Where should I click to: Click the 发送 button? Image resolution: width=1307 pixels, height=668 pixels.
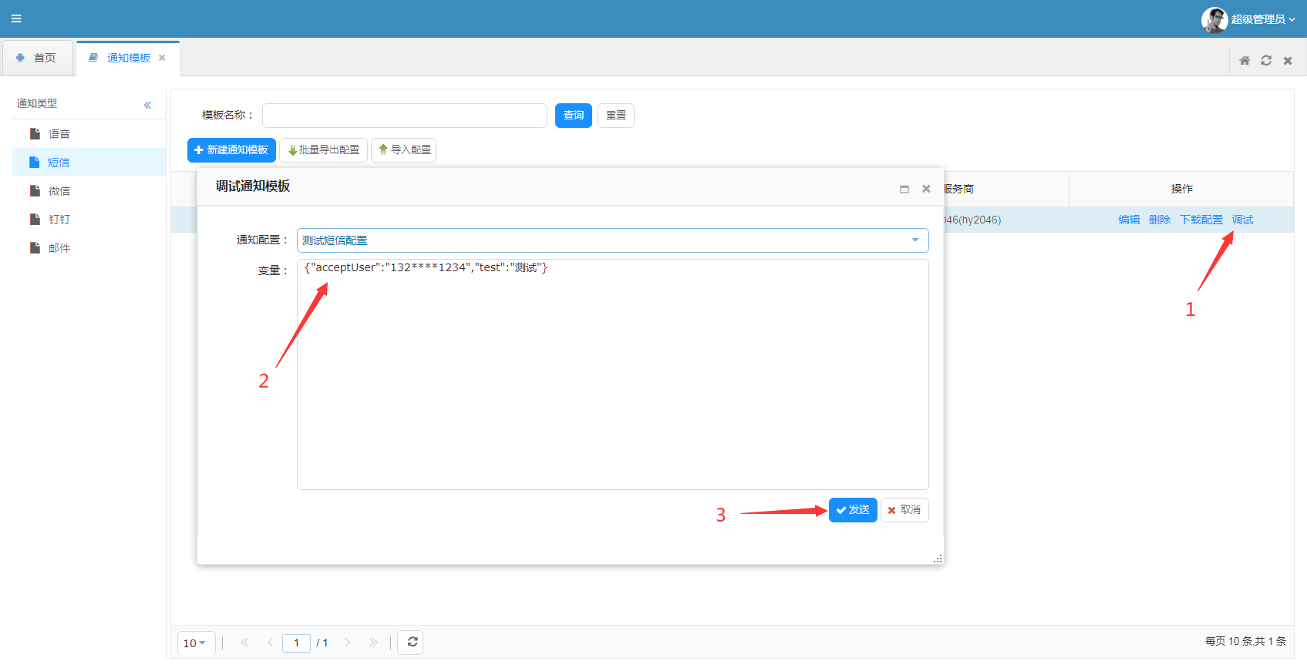(x=853, y=510)
